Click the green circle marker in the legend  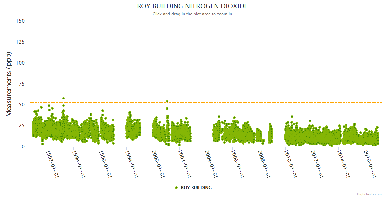tap(176, 188)
